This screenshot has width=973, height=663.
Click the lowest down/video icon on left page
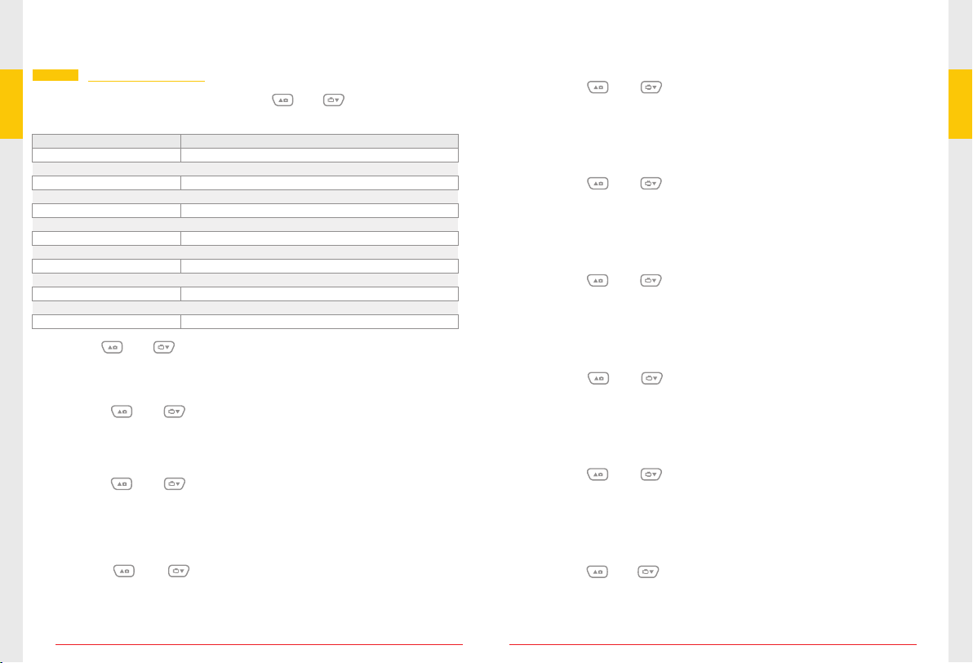coord(179,571)
